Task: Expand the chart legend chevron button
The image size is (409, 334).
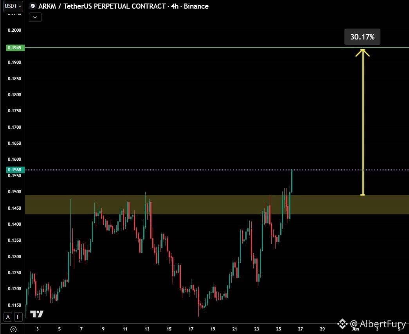Action: click(35, 18)
